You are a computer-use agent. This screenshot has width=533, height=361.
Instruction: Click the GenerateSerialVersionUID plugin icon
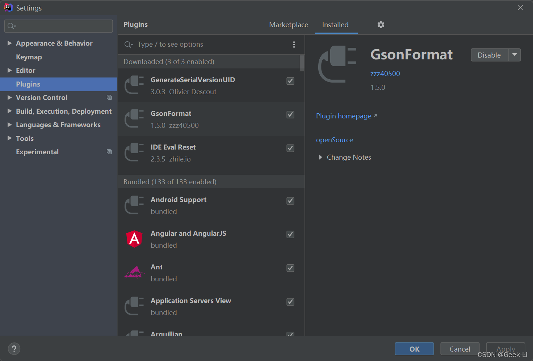[134, 85]
